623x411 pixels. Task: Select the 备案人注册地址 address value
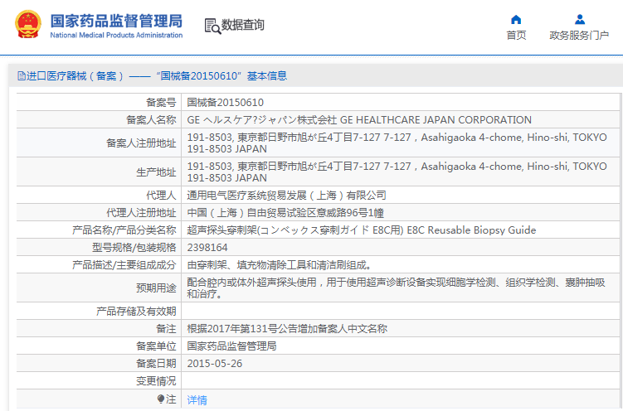(x=397, y=143)
